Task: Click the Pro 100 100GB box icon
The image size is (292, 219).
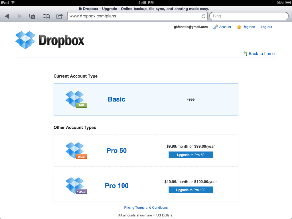Action: (75, 185)
